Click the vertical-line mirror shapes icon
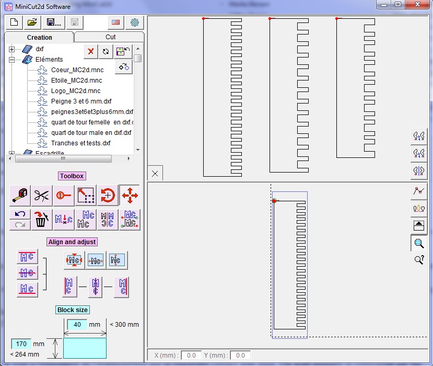 coord(419,170)
